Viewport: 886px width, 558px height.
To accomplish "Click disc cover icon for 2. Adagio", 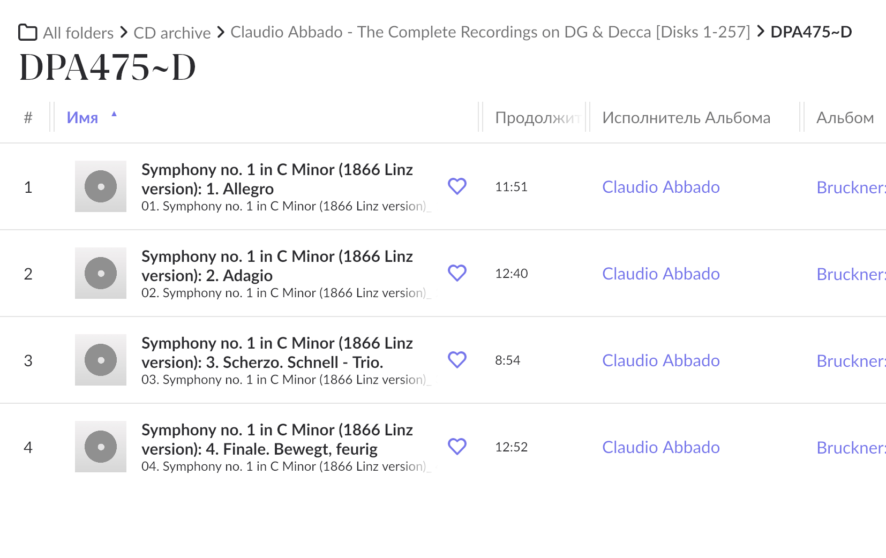I will coord(101,273).
